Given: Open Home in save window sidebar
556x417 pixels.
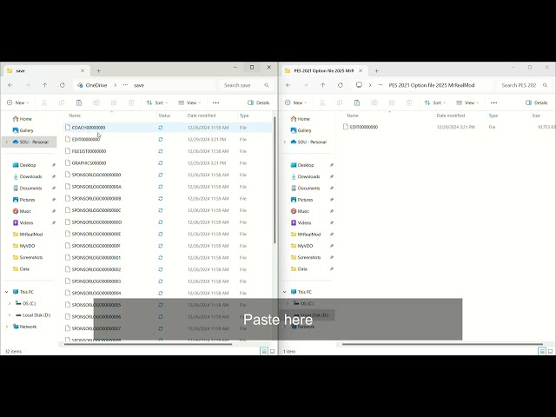Looking at the screenshot, I should [x=25, y=119].
